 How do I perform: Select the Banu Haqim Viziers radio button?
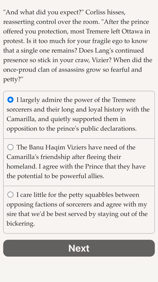pyautogui.click(x=10, y=147)
